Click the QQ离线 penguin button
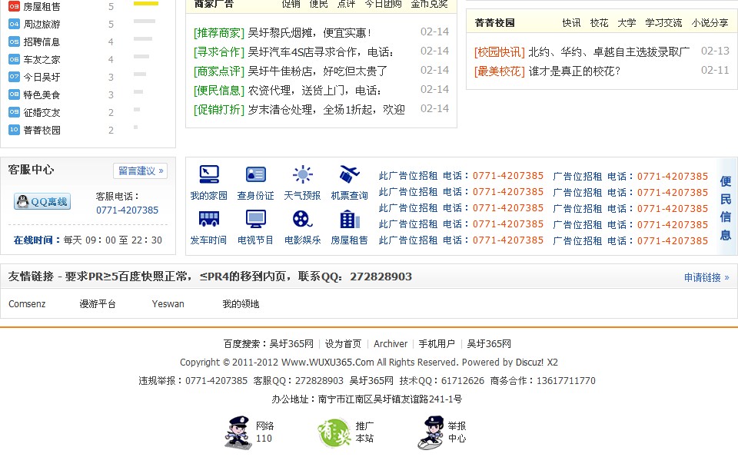Viewport: 738px width, 457px height. (x=42, y=202)
